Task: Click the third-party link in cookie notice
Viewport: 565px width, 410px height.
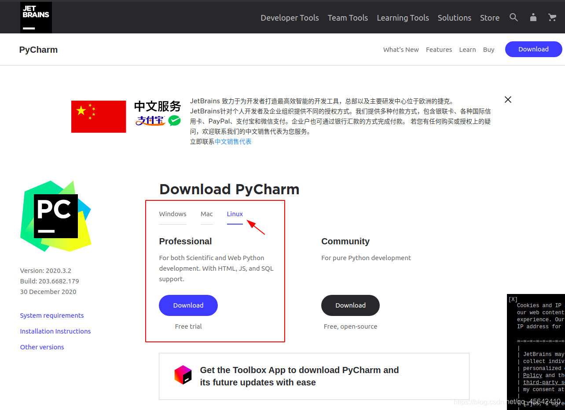Action: pos(544,382)
